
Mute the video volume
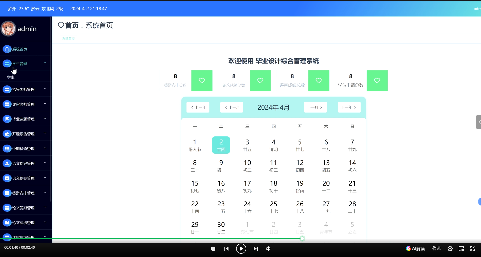(x=268, y=249)
